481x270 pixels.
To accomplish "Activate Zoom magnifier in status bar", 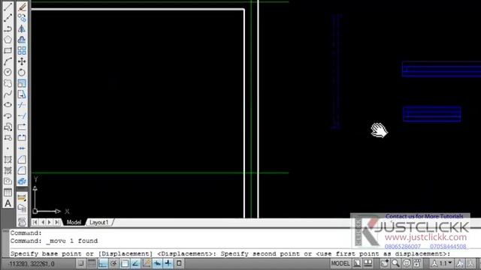I will (396, 263).
